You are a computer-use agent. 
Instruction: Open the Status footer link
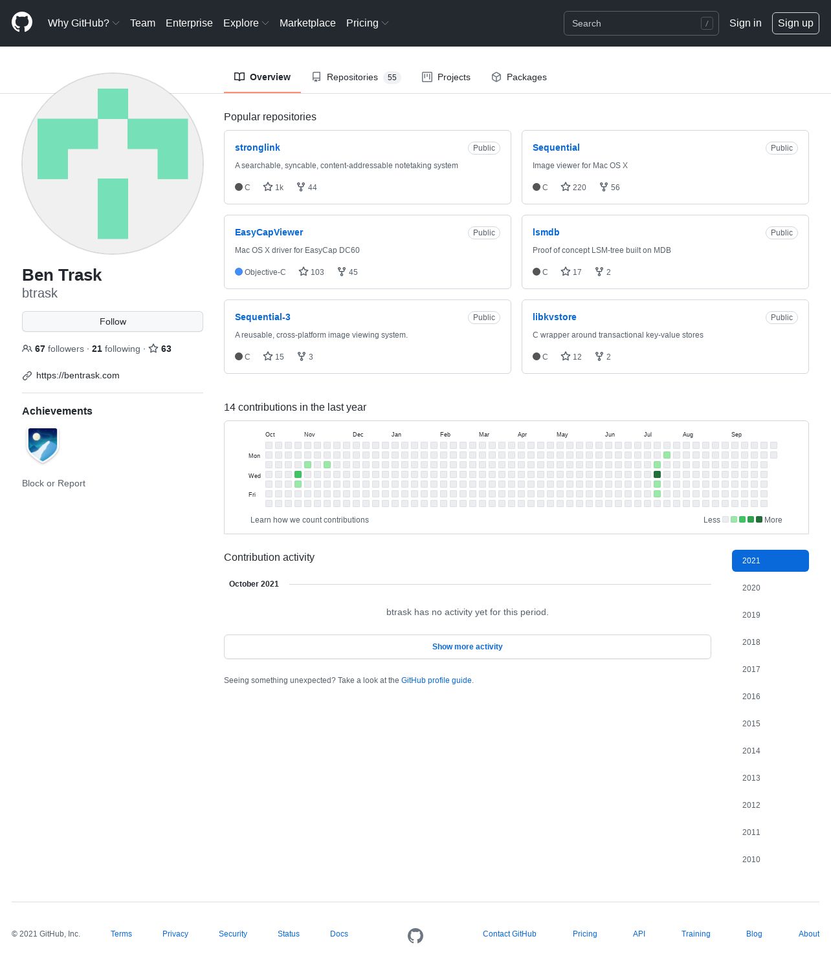point(289,934)
